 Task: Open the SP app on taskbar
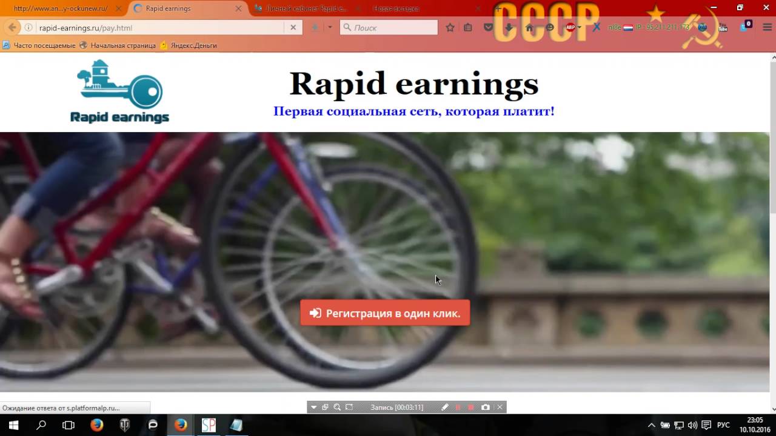click(209, 425)
